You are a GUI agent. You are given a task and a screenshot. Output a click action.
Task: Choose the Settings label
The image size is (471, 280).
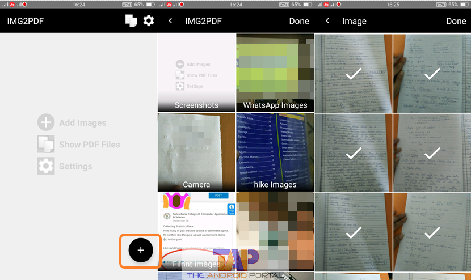75,166
